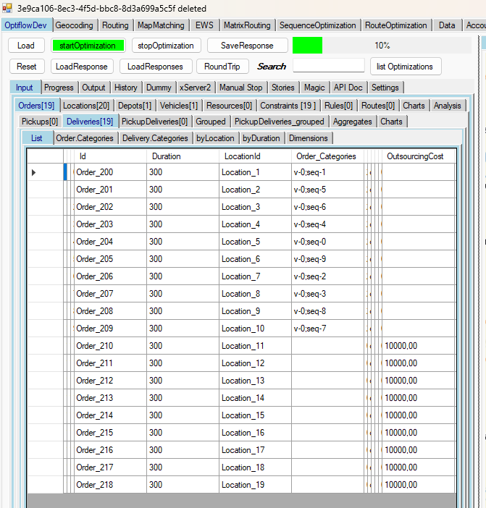Click the SaveResponse button

click(x=247, y=46)
